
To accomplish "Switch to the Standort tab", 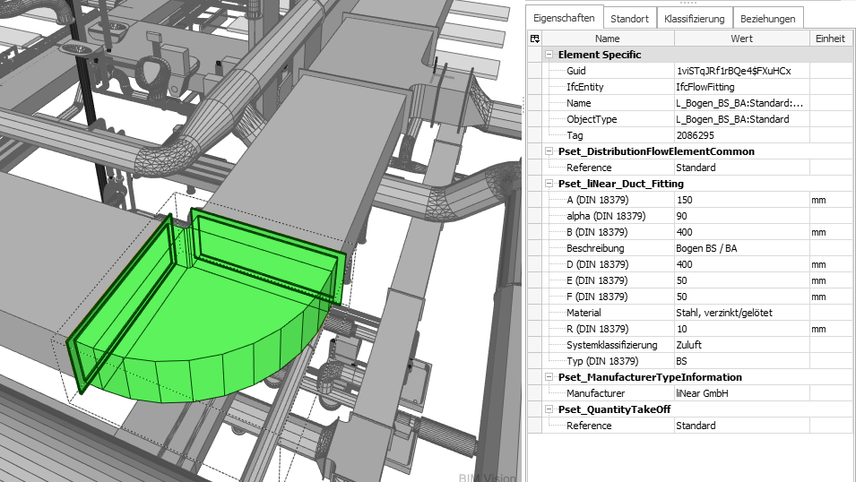I will coord(629,18).
